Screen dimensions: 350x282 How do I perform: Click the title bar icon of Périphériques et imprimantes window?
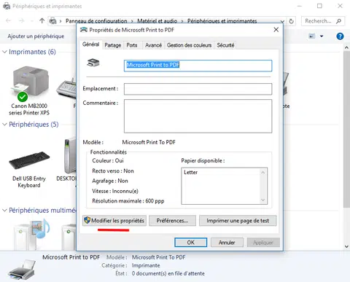7,6
